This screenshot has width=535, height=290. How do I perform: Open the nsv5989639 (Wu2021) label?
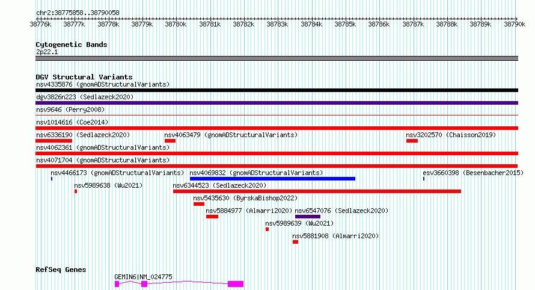pos(299,223)
